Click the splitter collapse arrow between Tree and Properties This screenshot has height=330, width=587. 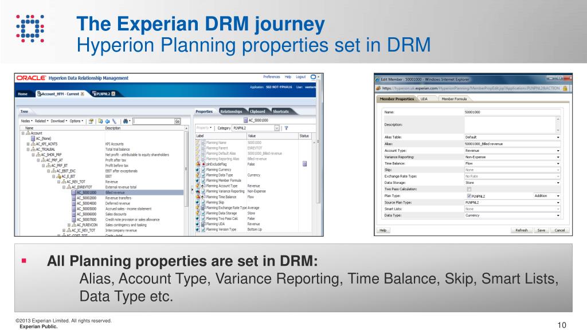192,190
